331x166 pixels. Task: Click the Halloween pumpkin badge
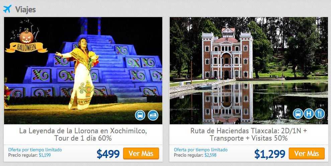[x=26, y=40]
